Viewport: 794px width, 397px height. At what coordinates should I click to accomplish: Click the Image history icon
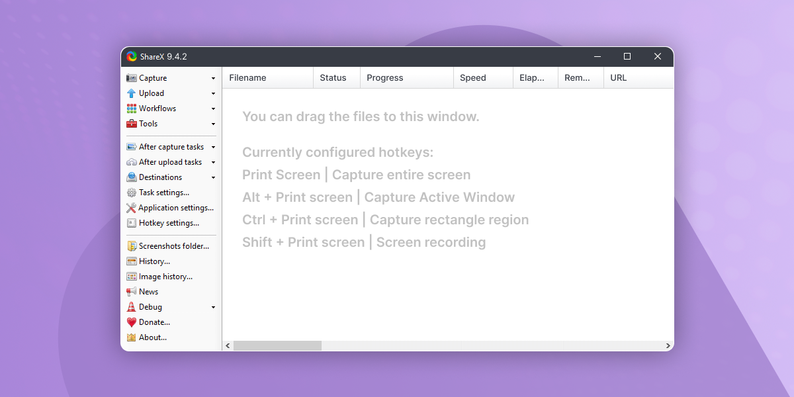click(x=132, y=277)
